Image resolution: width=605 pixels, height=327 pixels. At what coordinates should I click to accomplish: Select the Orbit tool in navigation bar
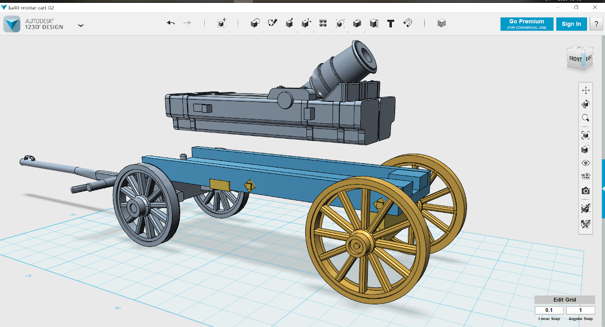(x=586, y=104)
